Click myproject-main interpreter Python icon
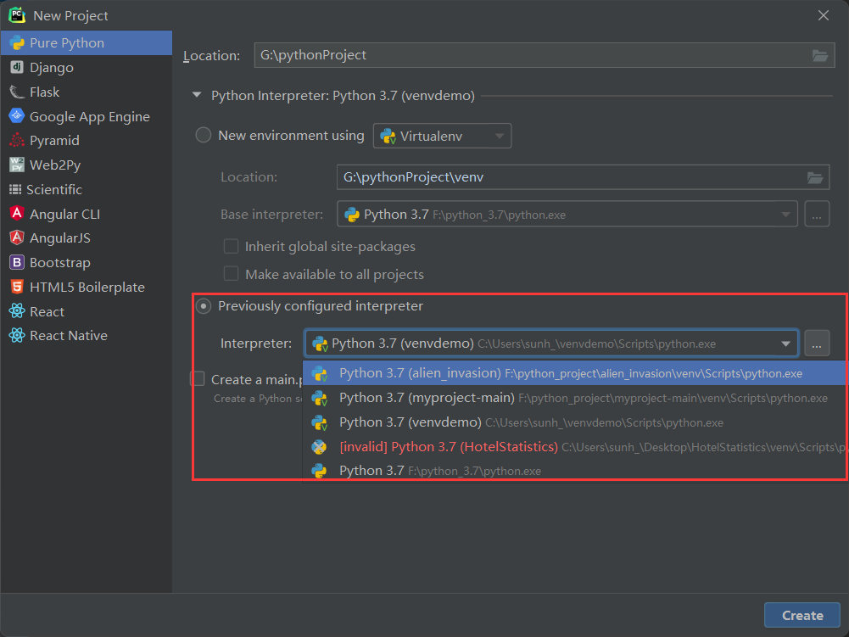Screen dimensions: 849x637 [320, 398]
